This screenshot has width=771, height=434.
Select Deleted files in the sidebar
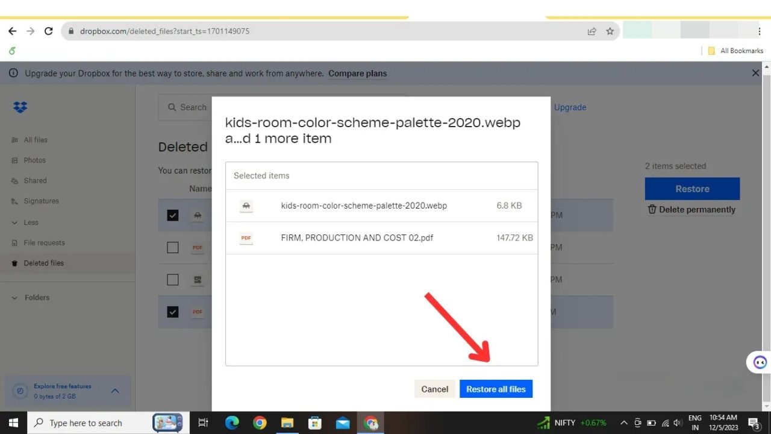coord(44,263)
